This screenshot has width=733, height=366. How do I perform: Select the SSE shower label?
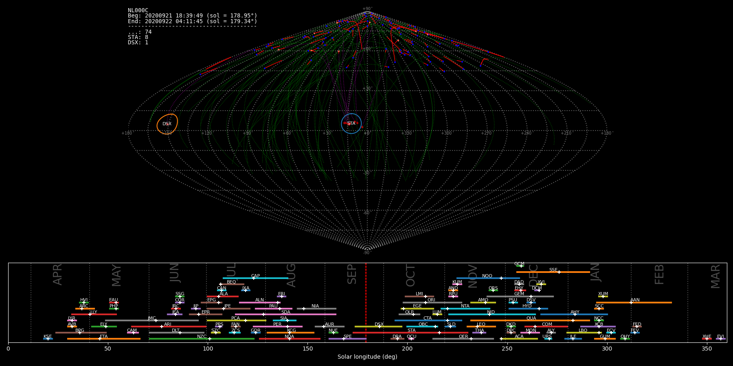coord(553,270)
